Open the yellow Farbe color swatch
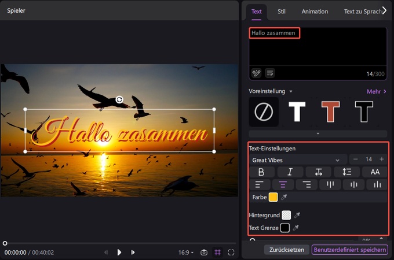The width and height of the screenshot is (394, 260). [273, 197]
